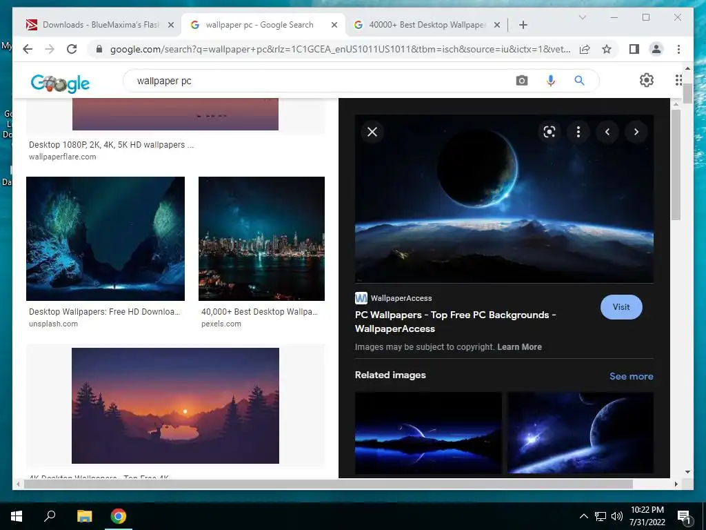Click the WallpaperAccess site favicon
This screenshot has height=530, width=706.
(x=361, y=298)
